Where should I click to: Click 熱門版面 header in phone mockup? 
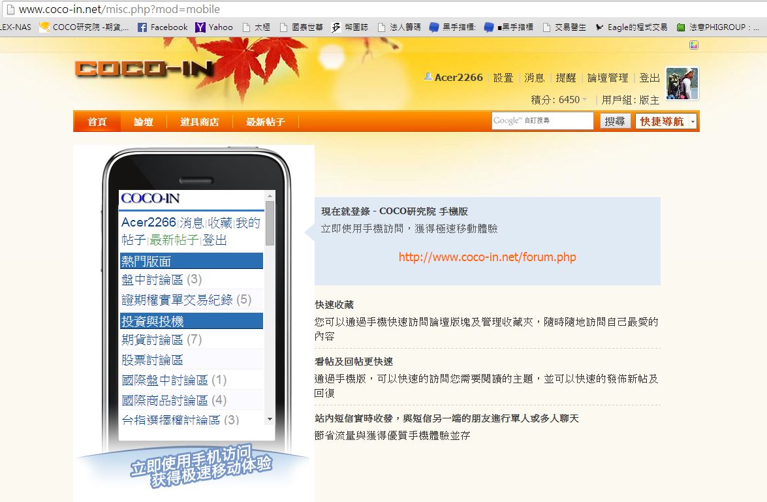pyautogui.click(x=191, y=260)
